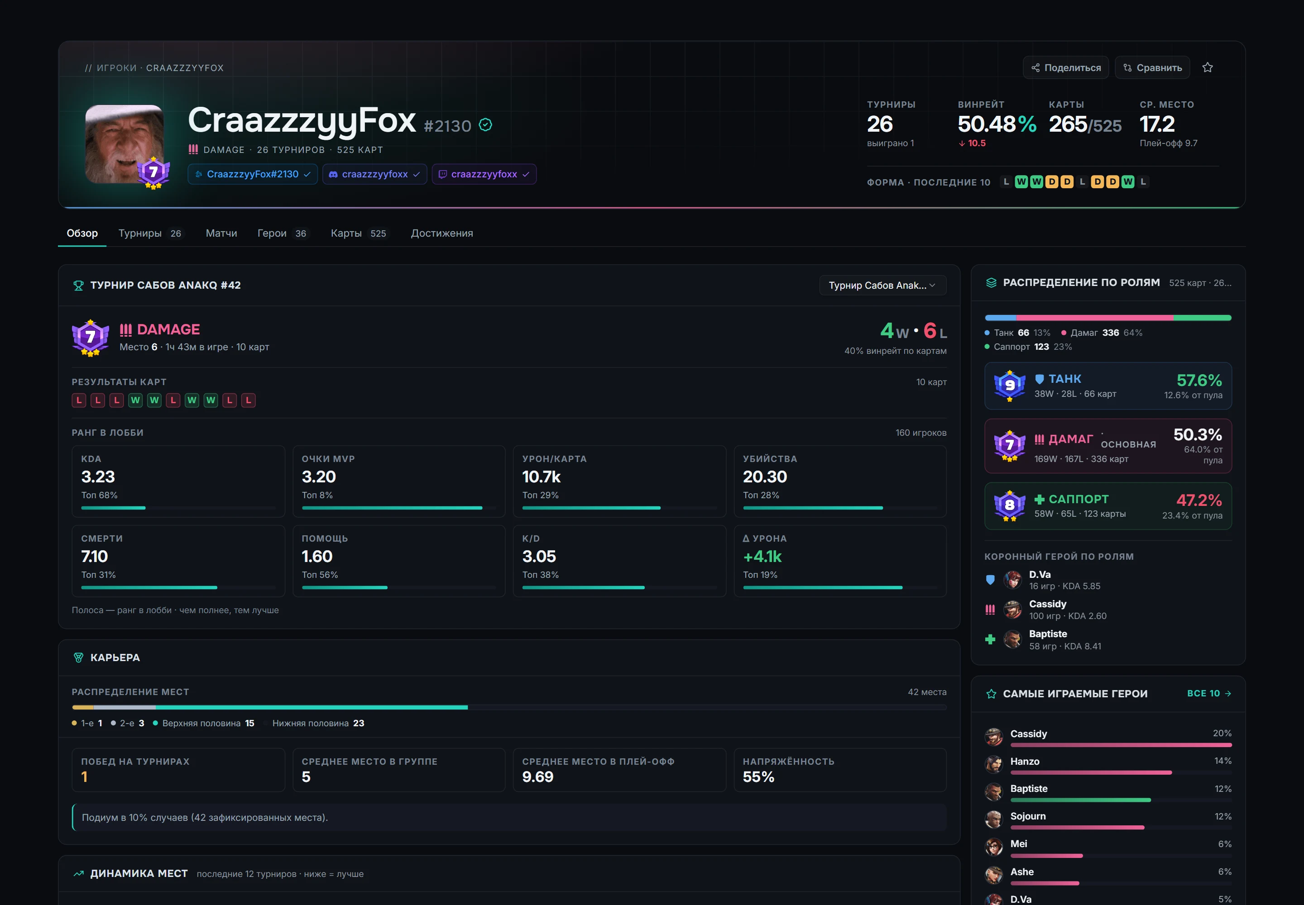Select the KDA 3.23 stat card
Viewport: 1304px width, 905px height.
tap(178, 481)
